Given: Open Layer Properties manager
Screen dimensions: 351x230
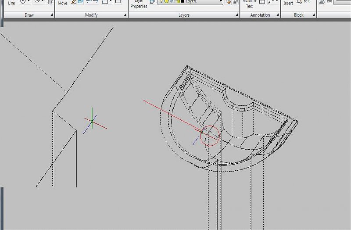Looking at the screenshot, I should (x=139, y=4).
